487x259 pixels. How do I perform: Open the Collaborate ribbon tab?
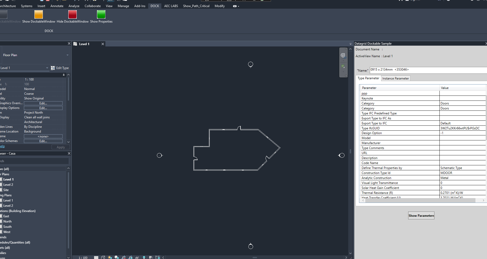pyautogui.click(x=93, y=6)
